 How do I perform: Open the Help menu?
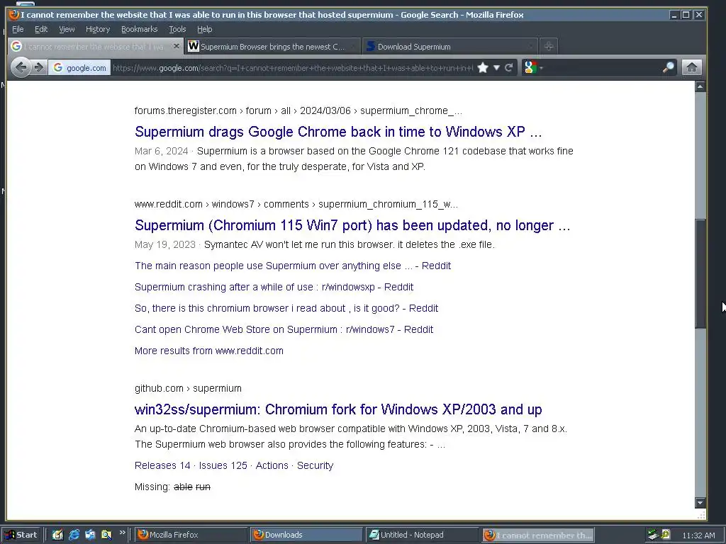point(205,29)
